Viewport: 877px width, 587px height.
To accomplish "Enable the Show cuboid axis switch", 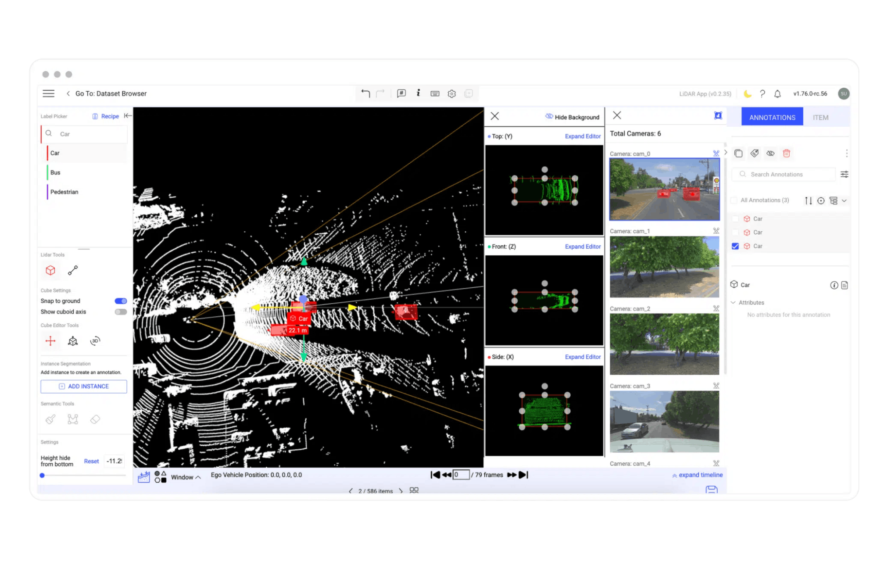I will tap(121, 312).
